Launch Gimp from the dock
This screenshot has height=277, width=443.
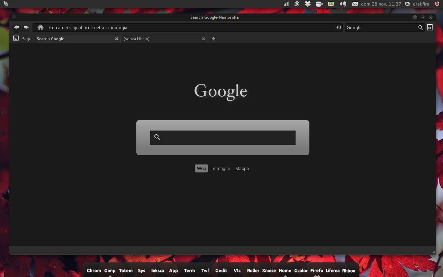(x=110, y=271)
